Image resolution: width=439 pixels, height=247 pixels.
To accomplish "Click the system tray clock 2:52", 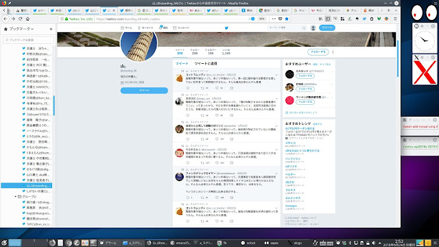I will coord(399,241).
